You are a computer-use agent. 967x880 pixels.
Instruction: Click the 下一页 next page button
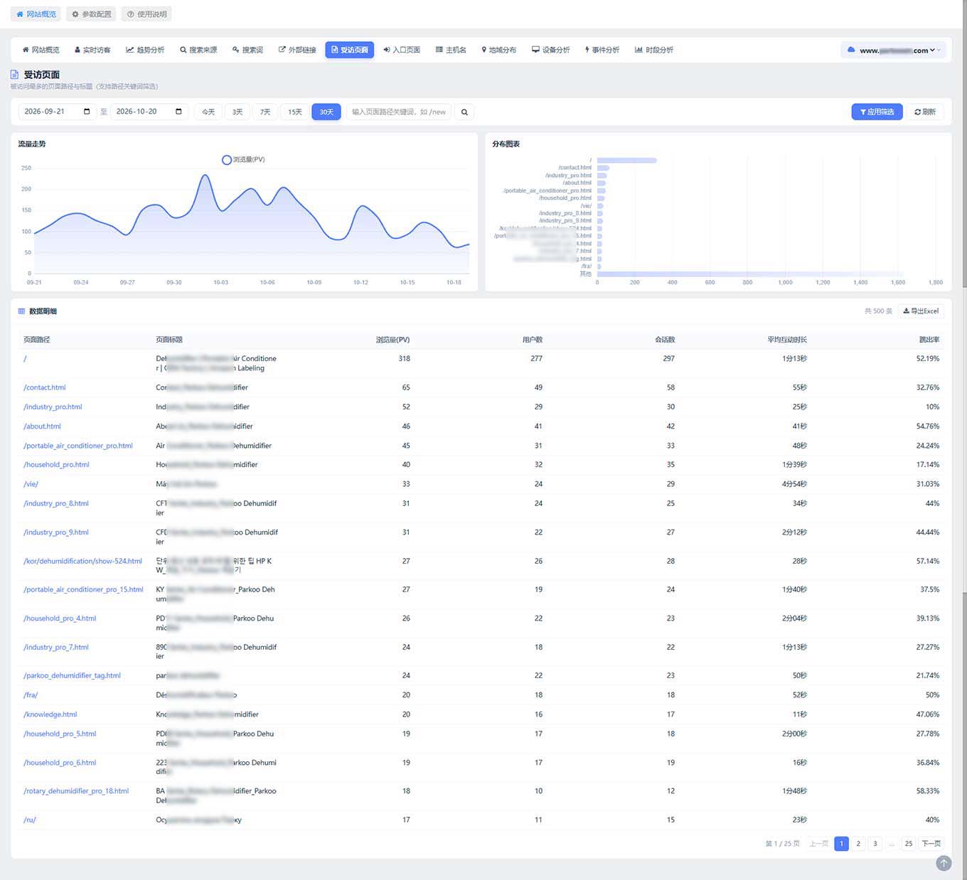[x=931, y=844]
